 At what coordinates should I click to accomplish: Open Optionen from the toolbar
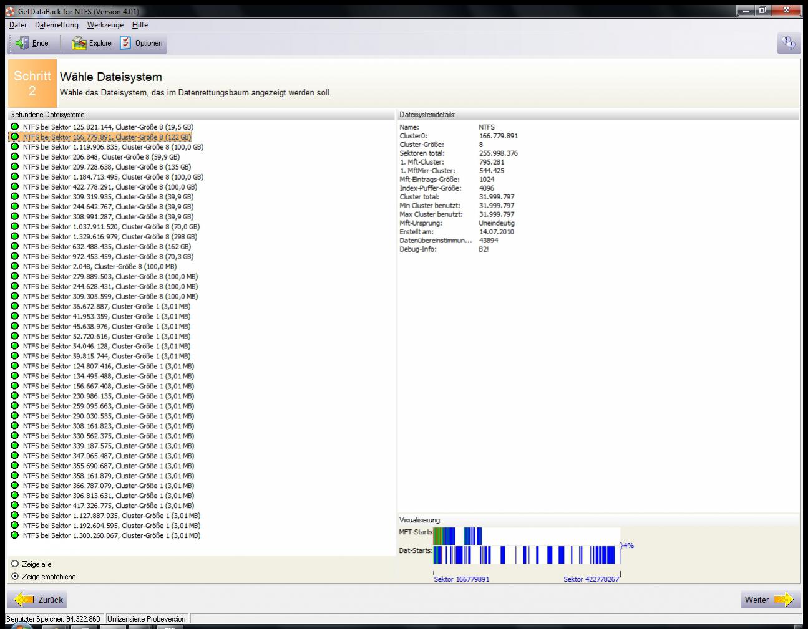pos(142,43)
